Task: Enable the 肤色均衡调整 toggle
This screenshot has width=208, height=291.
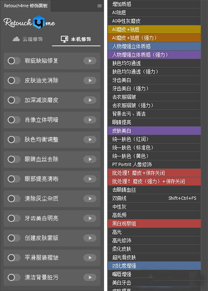Action: pos(14,139)
